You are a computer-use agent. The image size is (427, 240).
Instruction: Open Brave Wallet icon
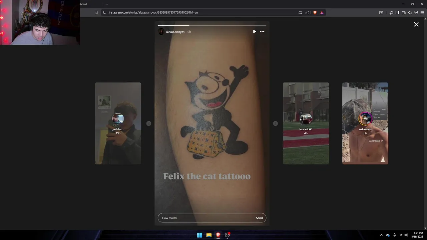click(404, 13)
